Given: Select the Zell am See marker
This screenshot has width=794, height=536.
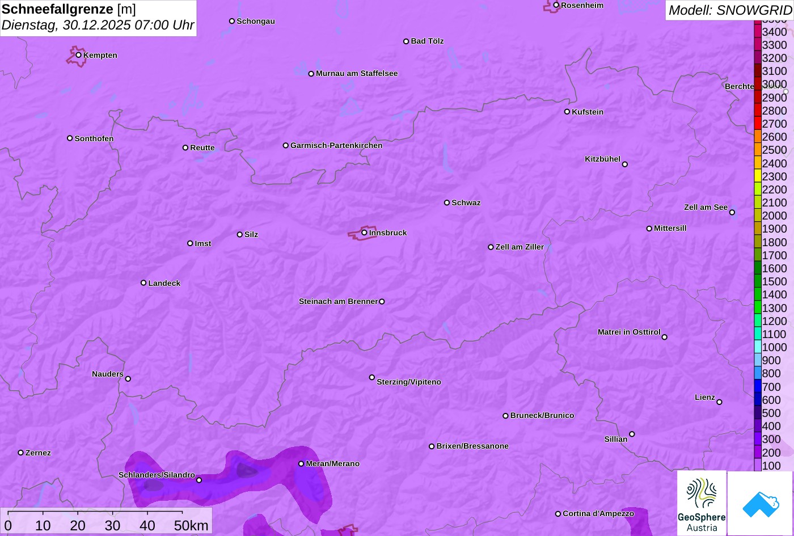Looking at the screenshot, I should tap(732, 213).
